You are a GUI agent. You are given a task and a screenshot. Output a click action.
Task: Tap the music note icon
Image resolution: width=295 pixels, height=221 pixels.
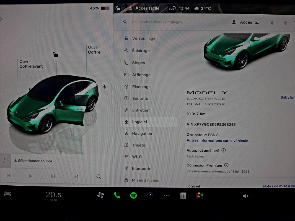coord(4,161)
